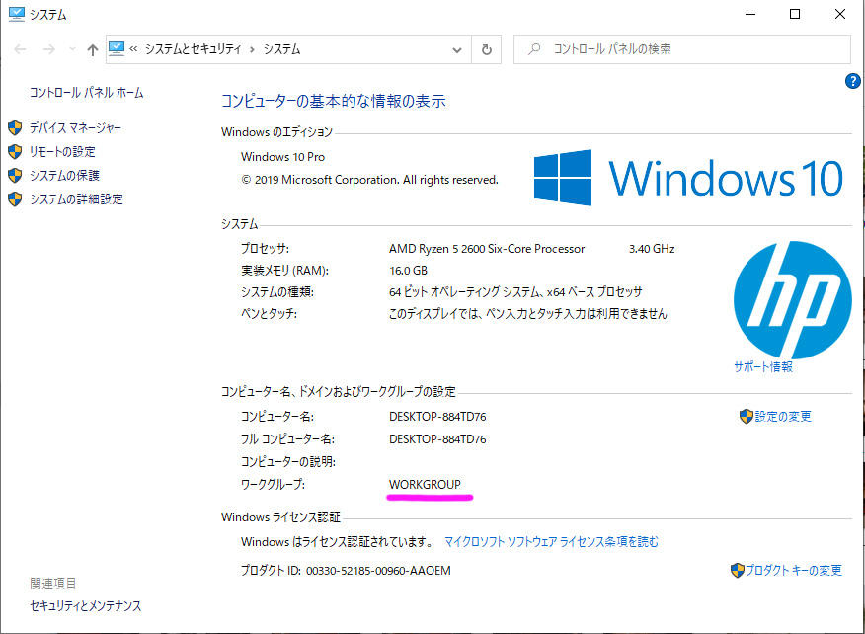Click the computer icon in address bar

117,49
